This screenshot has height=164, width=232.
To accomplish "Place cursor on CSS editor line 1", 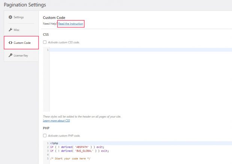I will tap(141, 50).
